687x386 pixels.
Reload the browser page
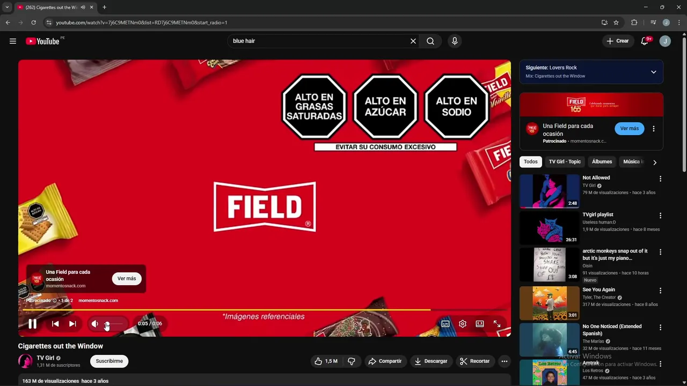(33, 23)
